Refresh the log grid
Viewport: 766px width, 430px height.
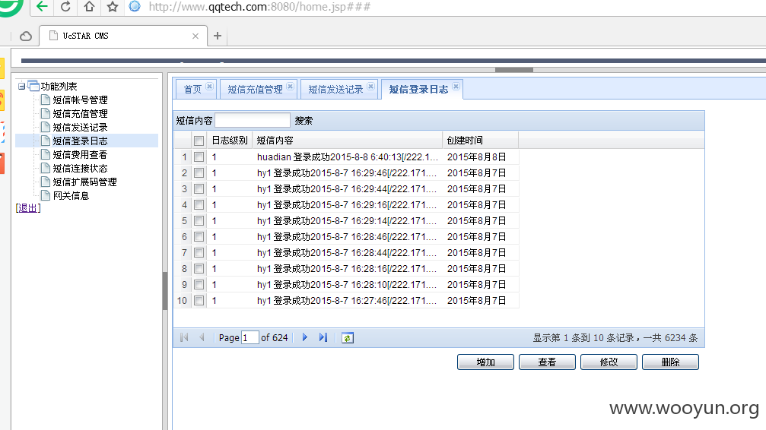(348, 338)
